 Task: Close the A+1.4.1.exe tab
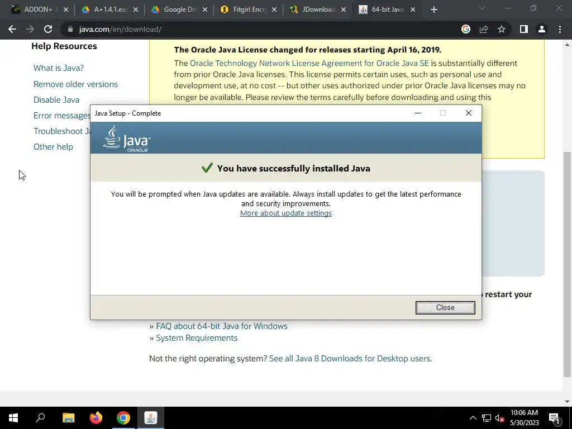(x=136, y=10)
